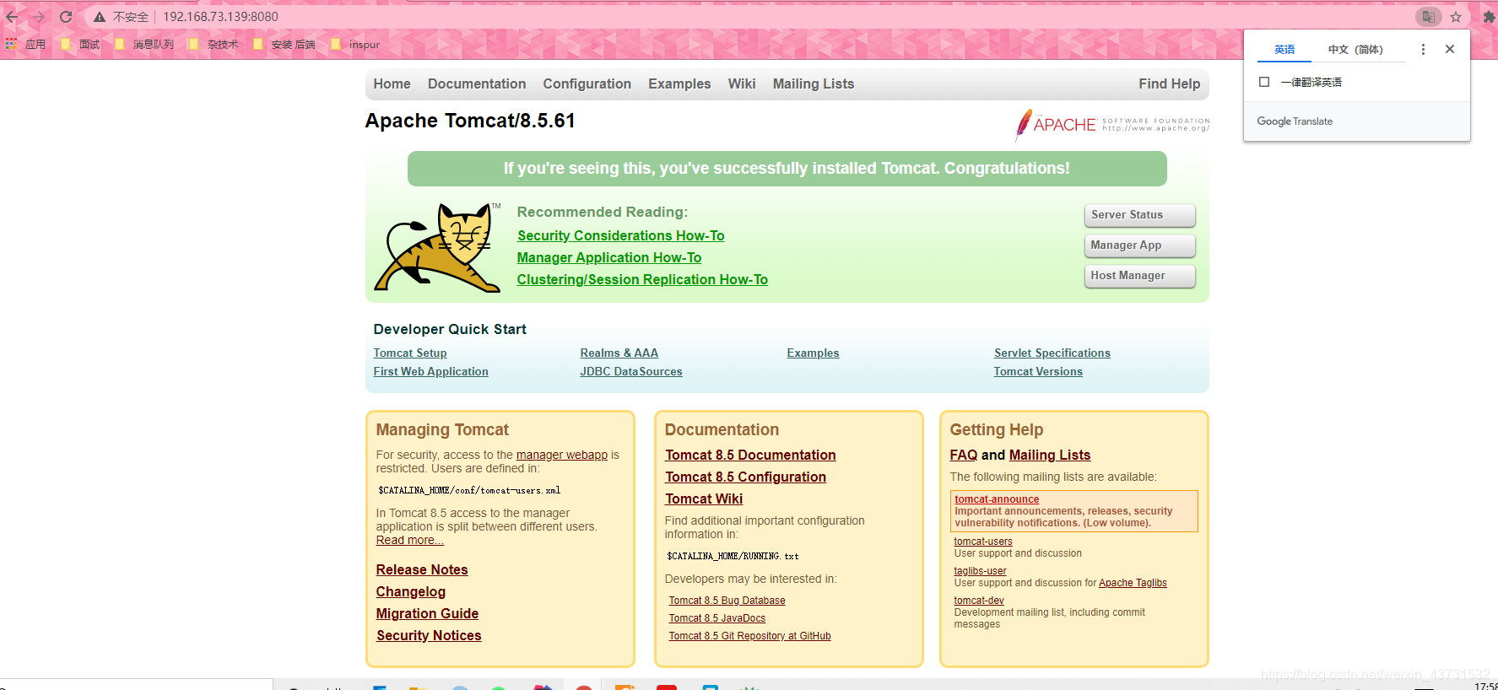The image size is (1498, 690).
Task: Reload the Tomcat page
Action: tap(66, 17)
